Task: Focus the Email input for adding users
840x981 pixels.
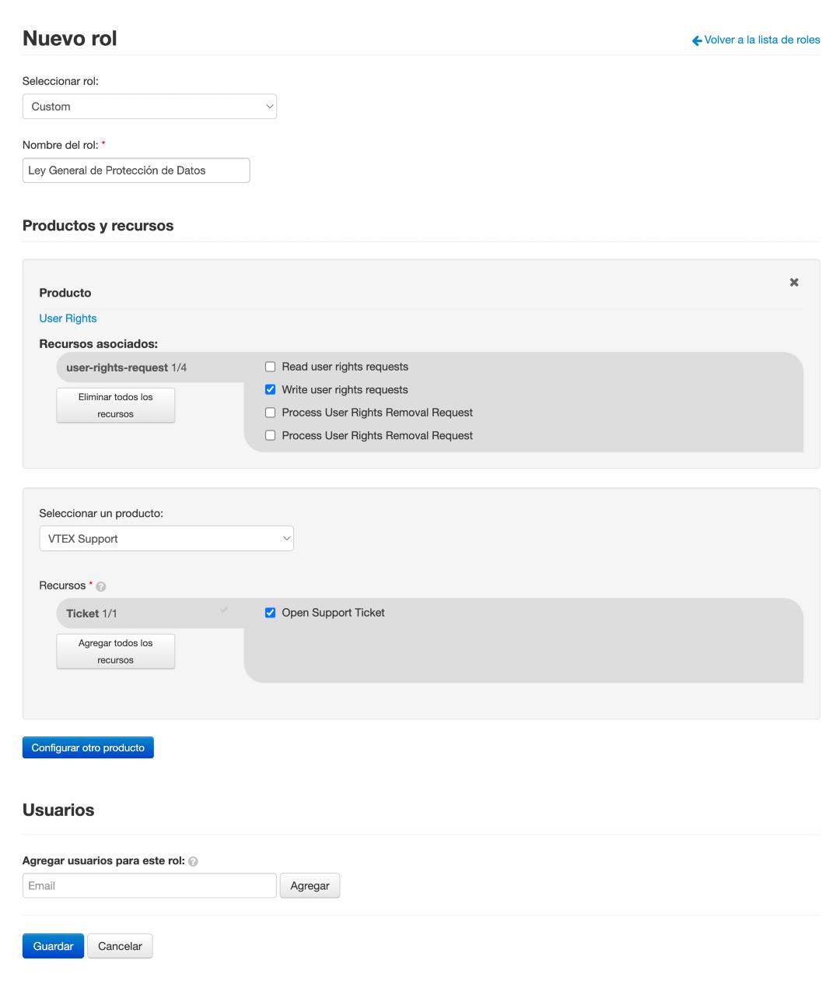Action: [149, 886]
